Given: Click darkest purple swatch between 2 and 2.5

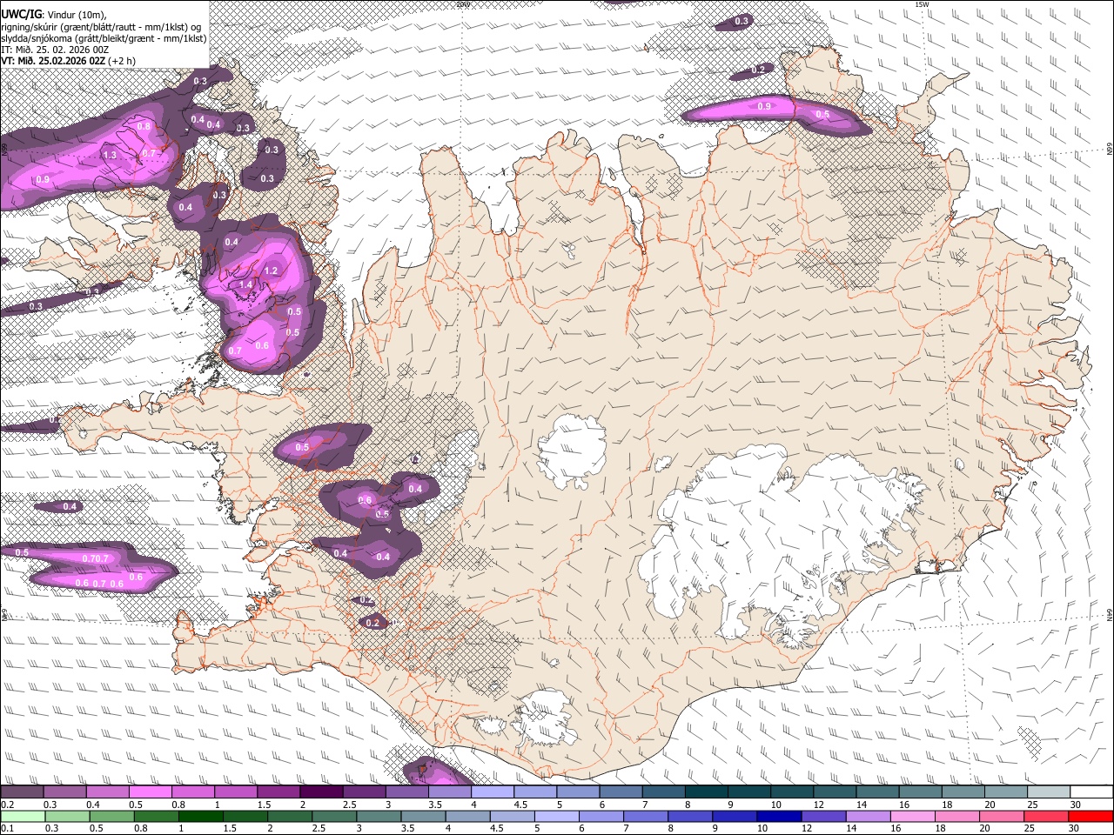Looking at the screenshot, I should pos(322,792).
